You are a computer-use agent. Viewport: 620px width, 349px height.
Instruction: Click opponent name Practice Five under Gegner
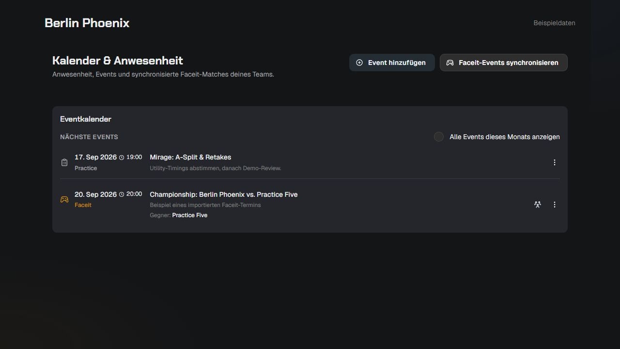190,215
